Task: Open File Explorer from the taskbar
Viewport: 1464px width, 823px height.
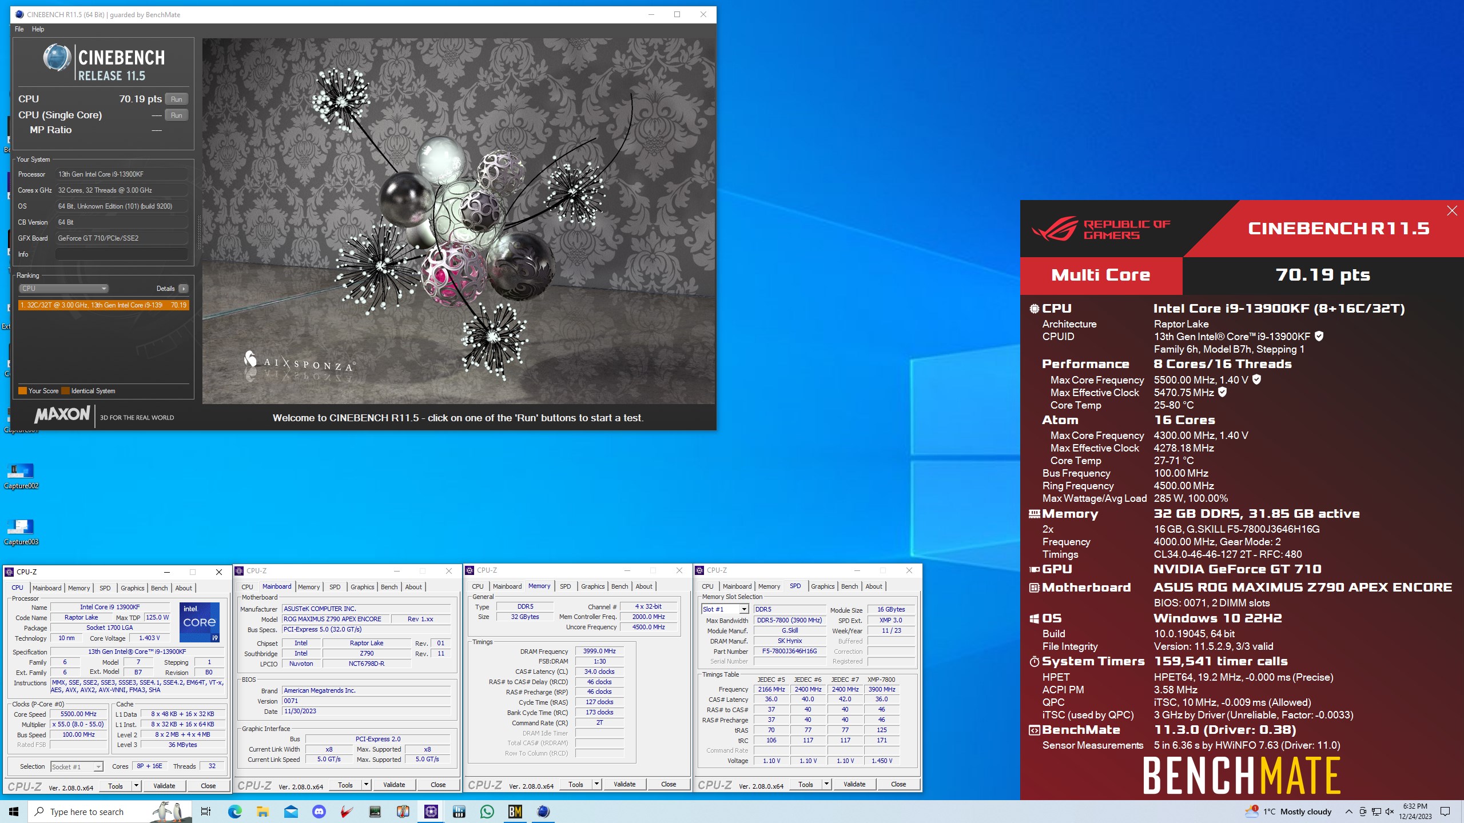Action: [x=262, y=812]
